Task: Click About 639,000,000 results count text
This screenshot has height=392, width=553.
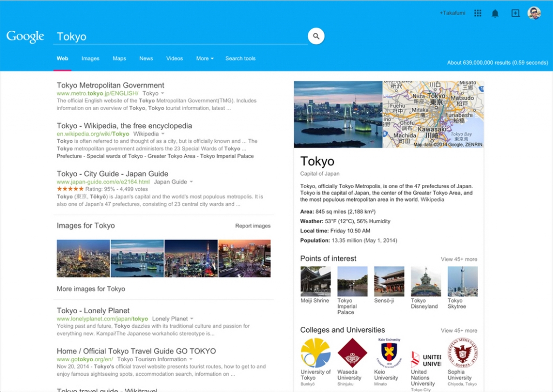Action: [x=497, y=63]
